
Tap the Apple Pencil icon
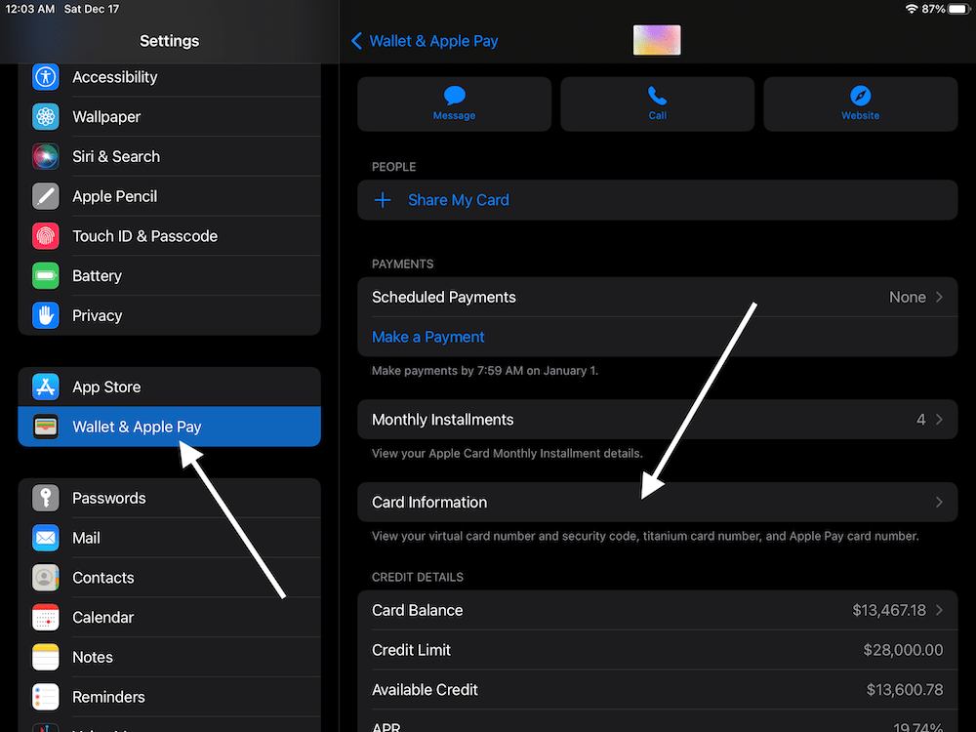coord(46,197)
